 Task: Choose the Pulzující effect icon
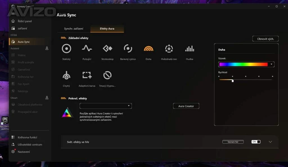tap(87, 49)
